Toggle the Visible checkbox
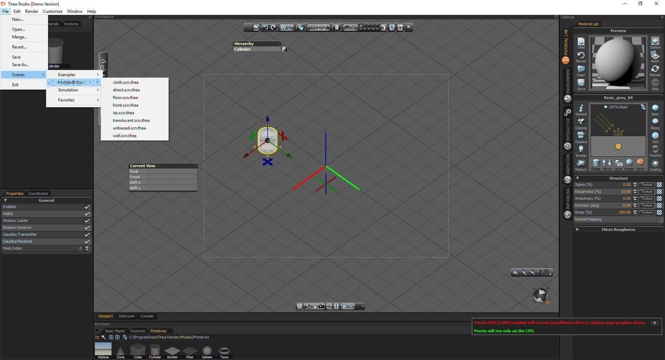 click(87, 214)
